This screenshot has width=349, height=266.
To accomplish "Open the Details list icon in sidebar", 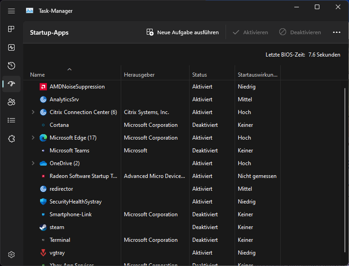I will 11,120.
